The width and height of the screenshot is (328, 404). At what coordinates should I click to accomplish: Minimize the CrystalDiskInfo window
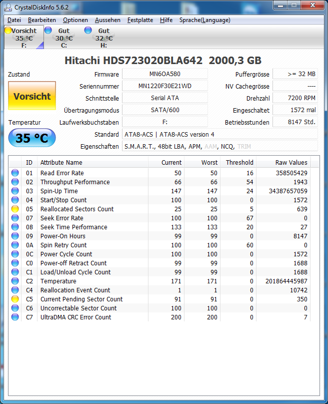(280, 6)
